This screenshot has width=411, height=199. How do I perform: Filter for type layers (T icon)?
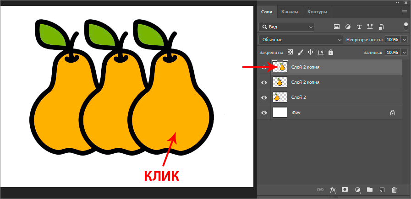(359, 27)
